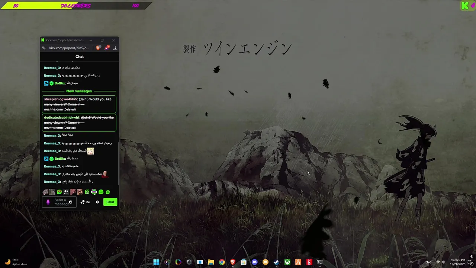Open the volume speaker tray icon
The width and height of the screenshot is (476, 268).
[x=443, y=262]
